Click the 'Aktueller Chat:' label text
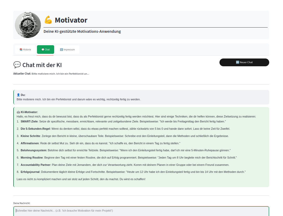Screen dimensions: 283x216 click(22, 74)
